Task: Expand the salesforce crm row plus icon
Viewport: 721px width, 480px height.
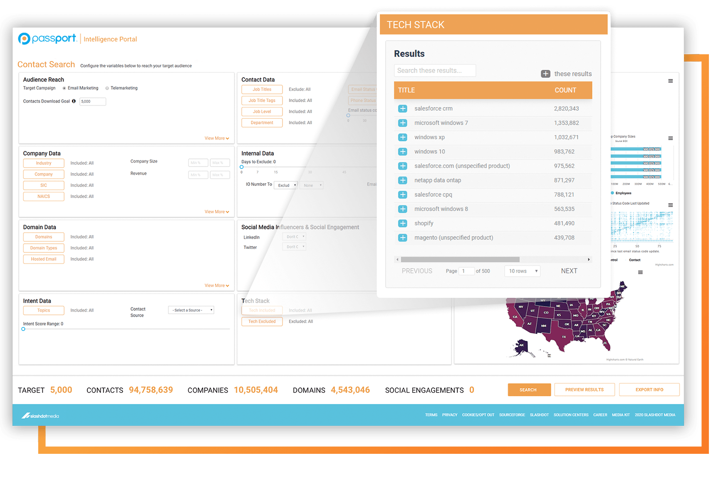Action: (x=403, y=108)
